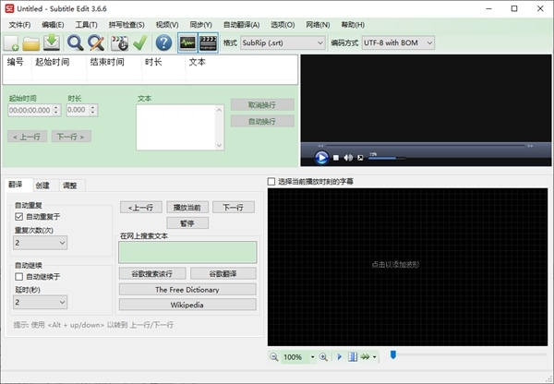Click the New subtitle file icon
The width and height of the screenshot is (554, 384).
tap(12, 42)
